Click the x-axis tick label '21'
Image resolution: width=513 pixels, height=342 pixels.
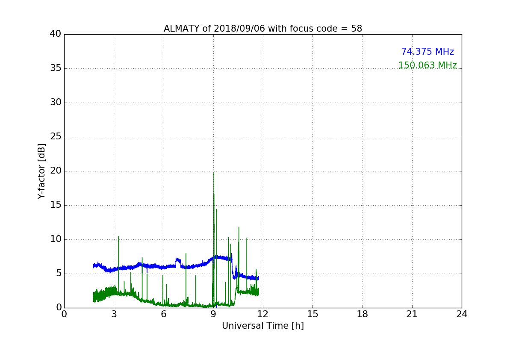point(412,314)
